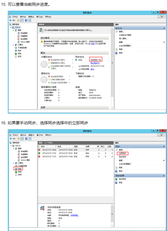This screenshot has height=231, width=167.
Task: Open 查看(V) menu in upper window
Action: pyautogui.click(x=31, y=17)
